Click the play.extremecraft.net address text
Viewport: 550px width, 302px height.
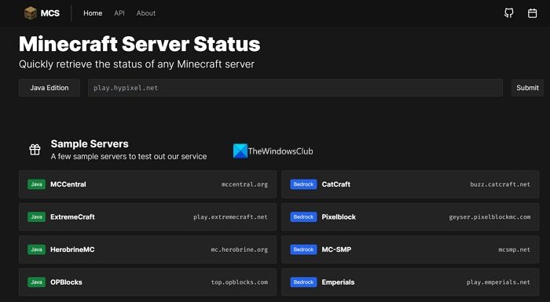[x=230, y=216]
